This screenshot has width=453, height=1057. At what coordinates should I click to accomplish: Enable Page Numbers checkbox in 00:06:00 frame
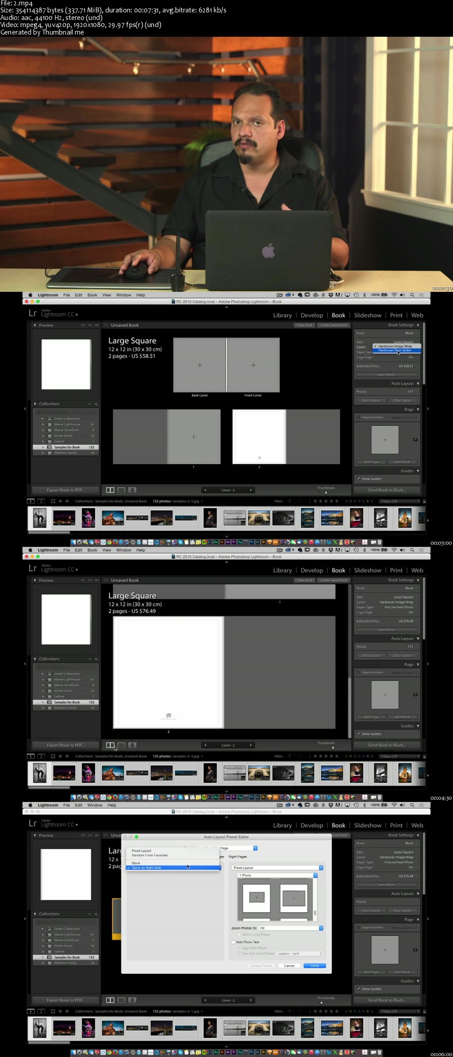(358, 927)
